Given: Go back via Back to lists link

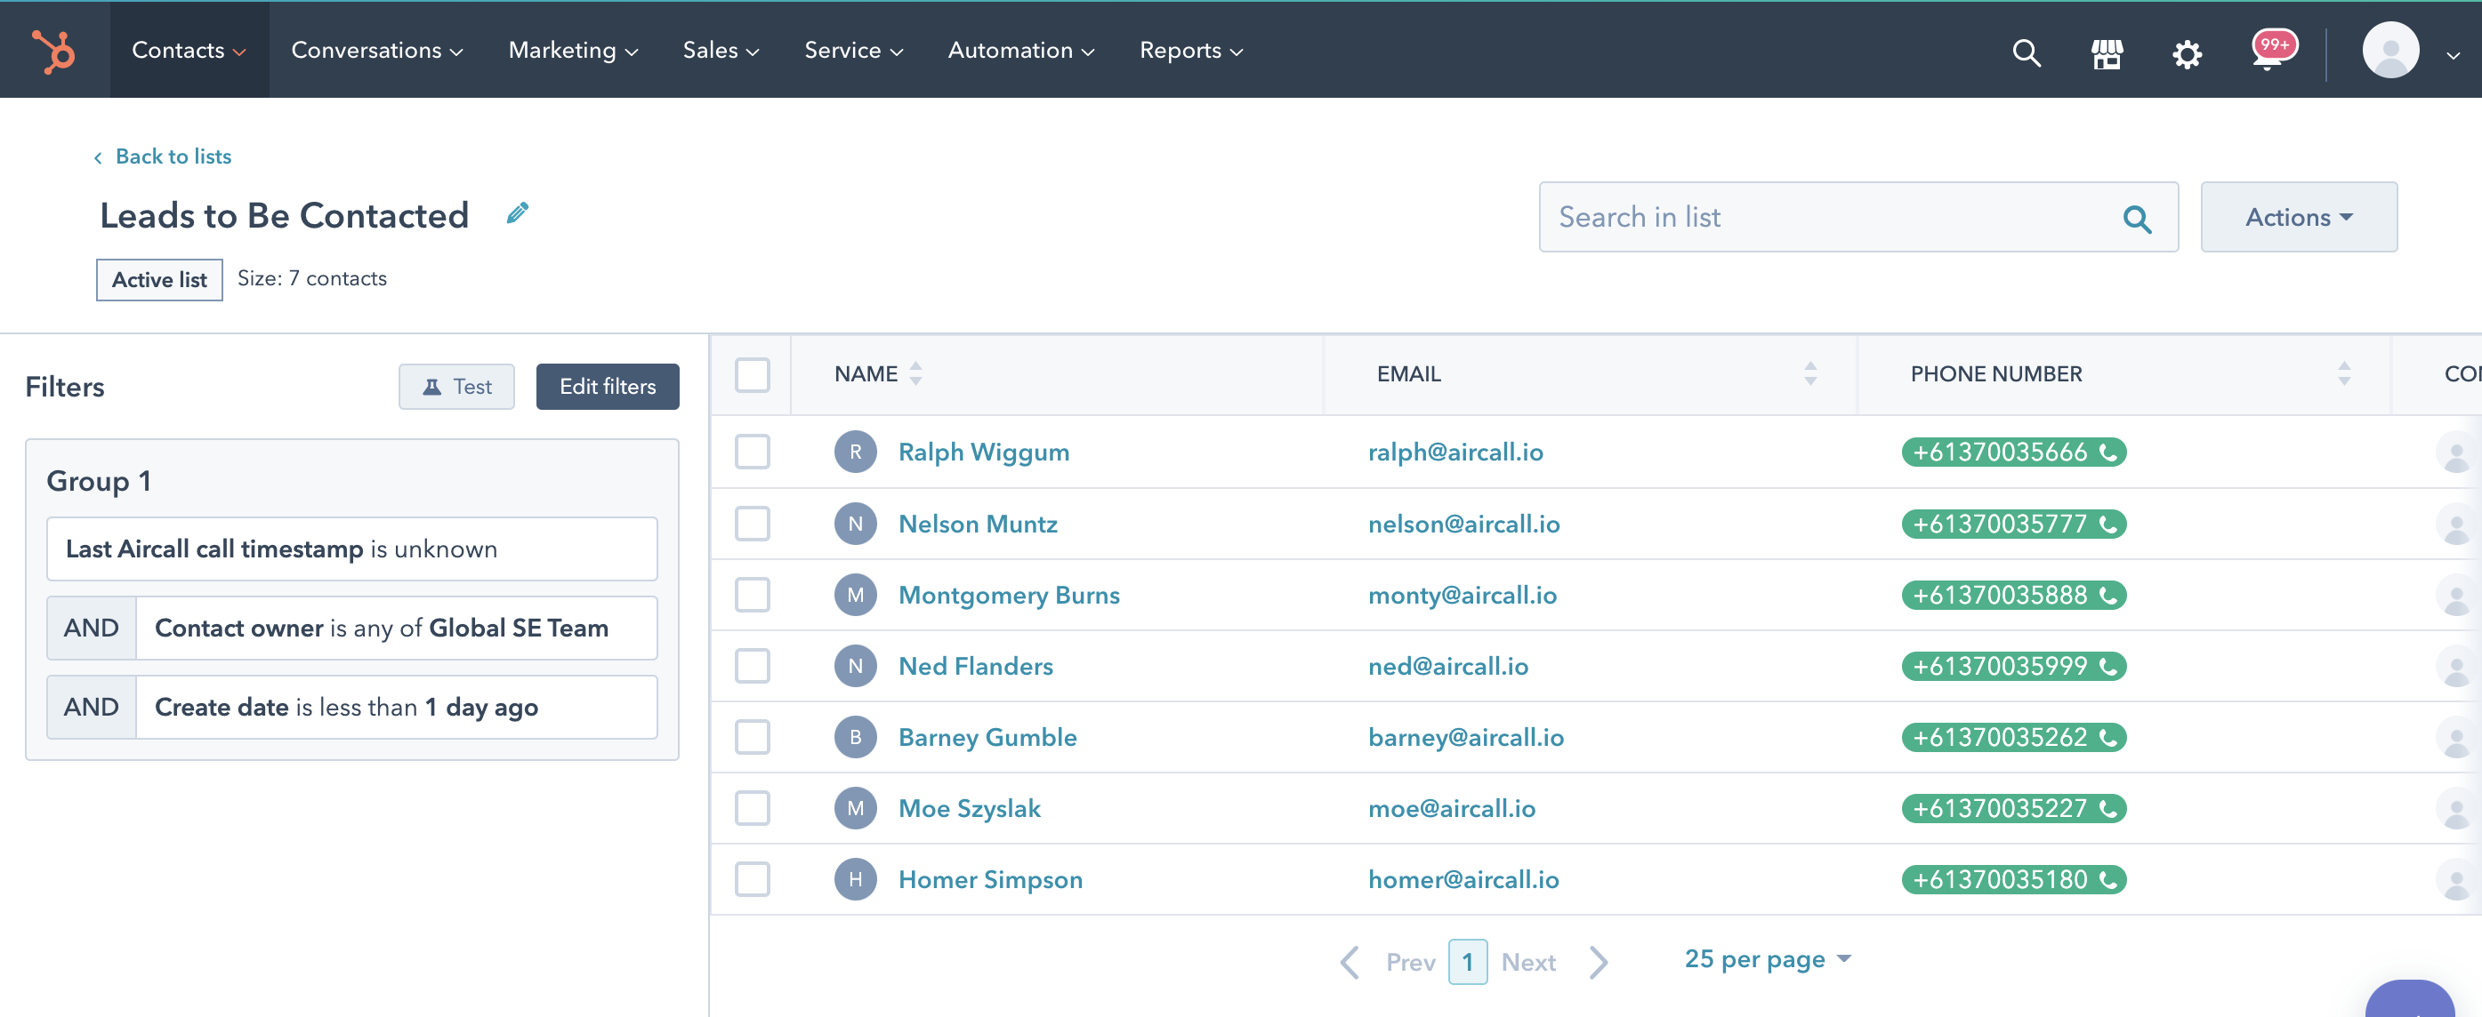Looking at the screenshot, I should 173,156.
